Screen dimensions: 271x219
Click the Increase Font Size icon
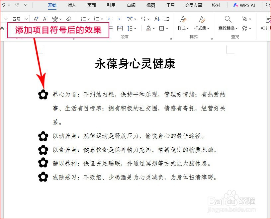[x=36, y=19]
